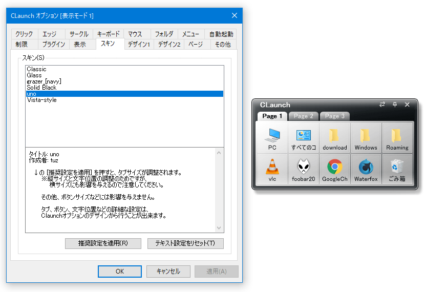Click description scrollbar down arrow
The image size is (425, 292).
219,228
